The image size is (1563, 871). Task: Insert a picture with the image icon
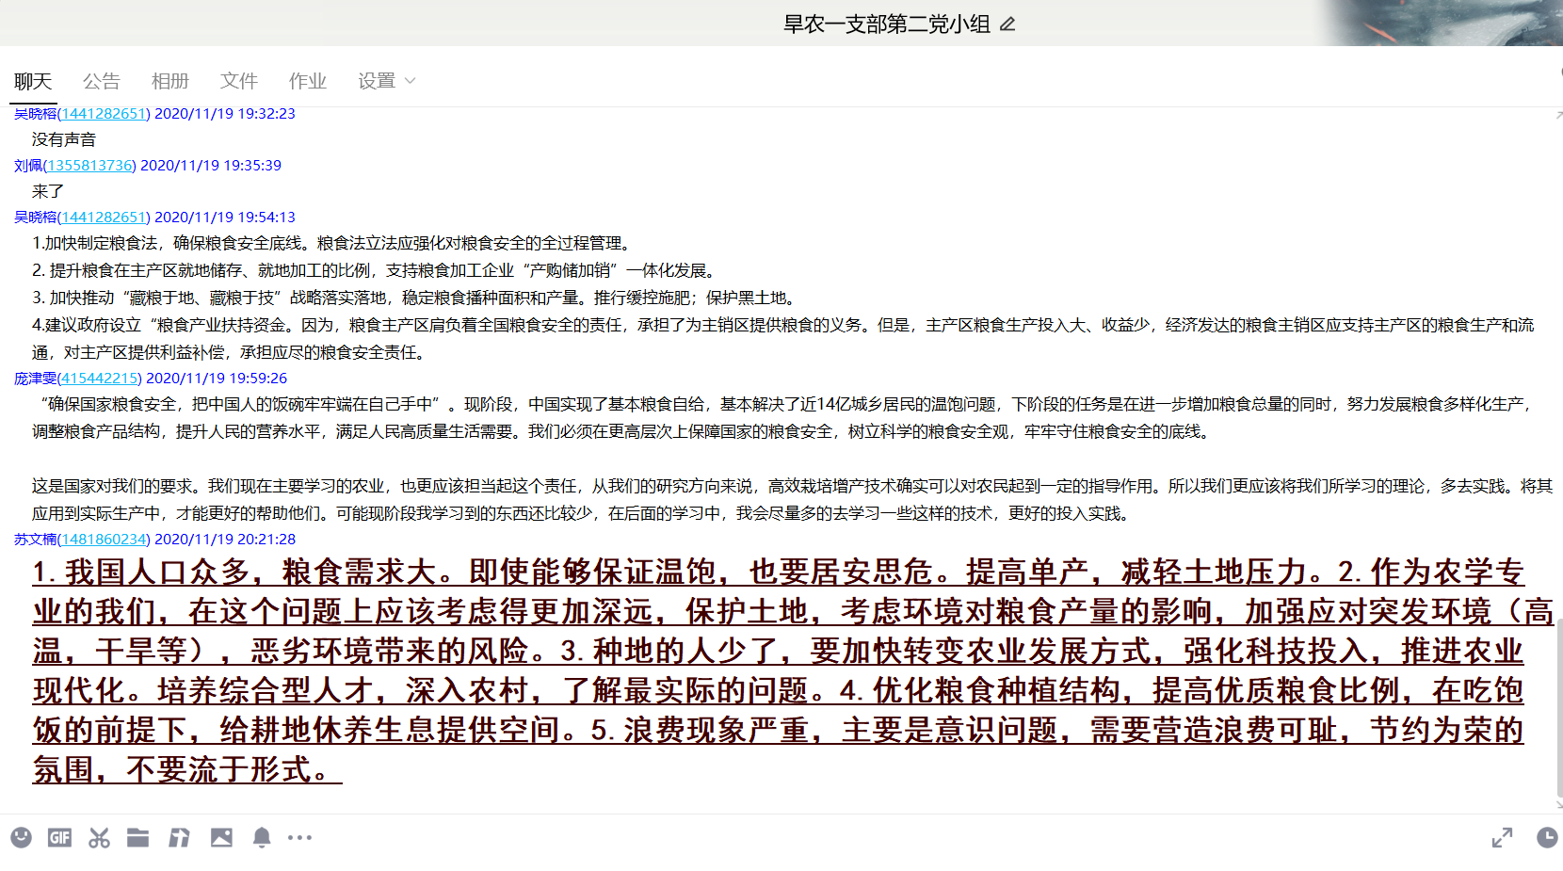click(221, 837)
